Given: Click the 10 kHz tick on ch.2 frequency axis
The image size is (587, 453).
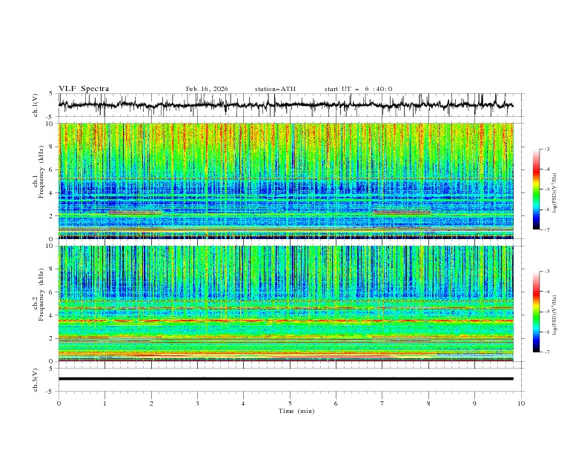Looking at the screenshot, I should coord(50,246).
